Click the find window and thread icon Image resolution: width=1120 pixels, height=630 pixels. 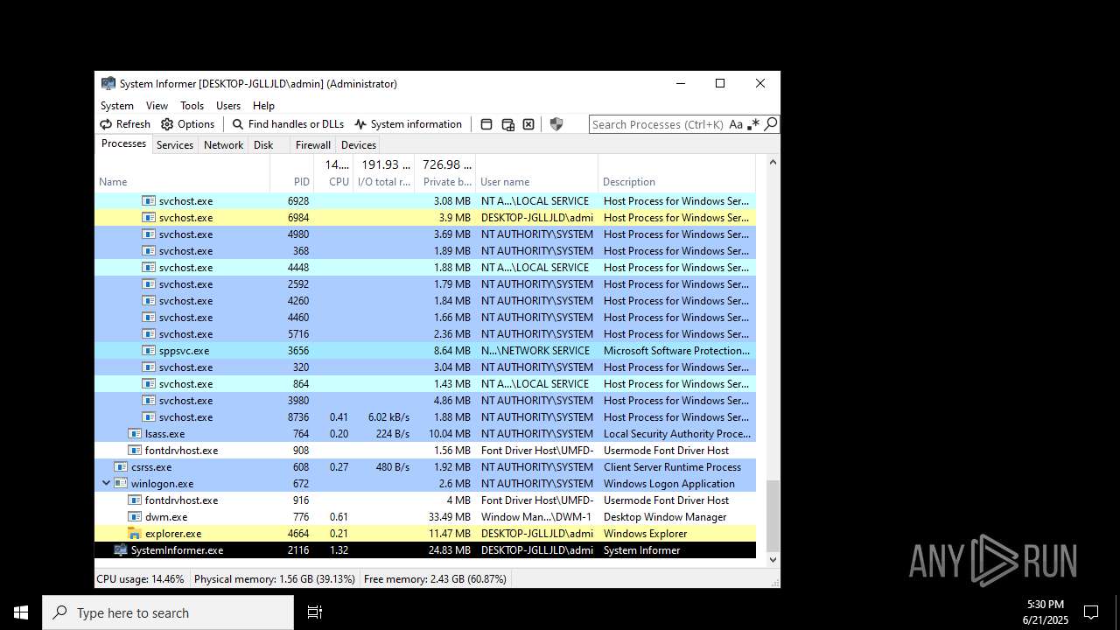507,124
